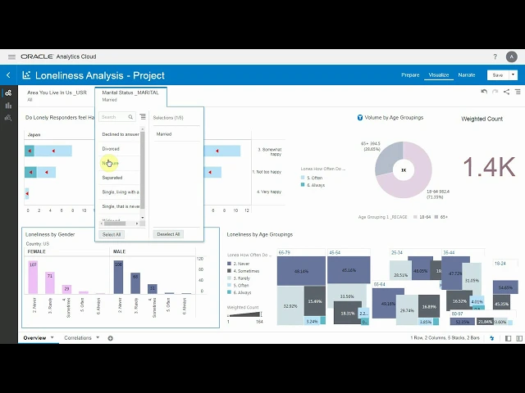Open Save options dropdown arrow
Viewport: 525px width, 393px height.
click(x=513, y=75)
